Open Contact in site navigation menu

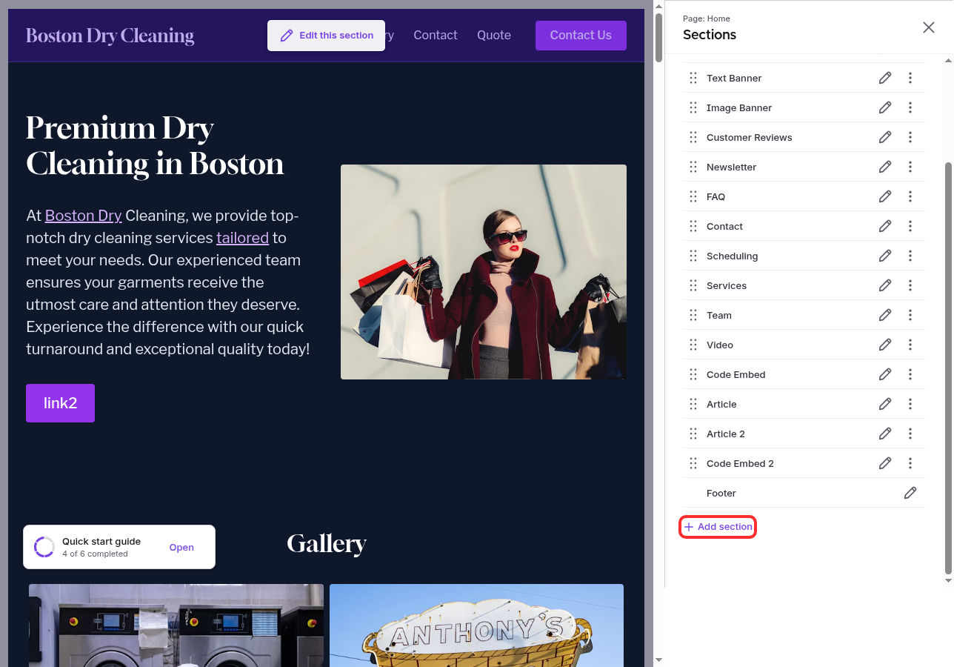pos(436,35)
